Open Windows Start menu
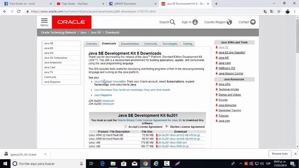Image resolution: width=299 pixels, height=168 pixels. pyautogui.click(x=5, y=164)
